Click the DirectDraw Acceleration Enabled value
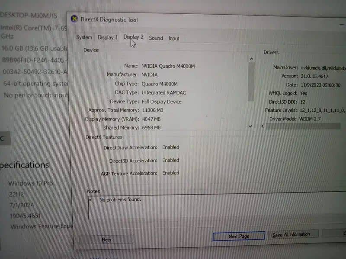 [170, 147]
